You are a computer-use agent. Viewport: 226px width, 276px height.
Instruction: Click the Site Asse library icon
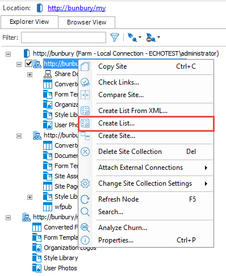click(x=48, y=176)
